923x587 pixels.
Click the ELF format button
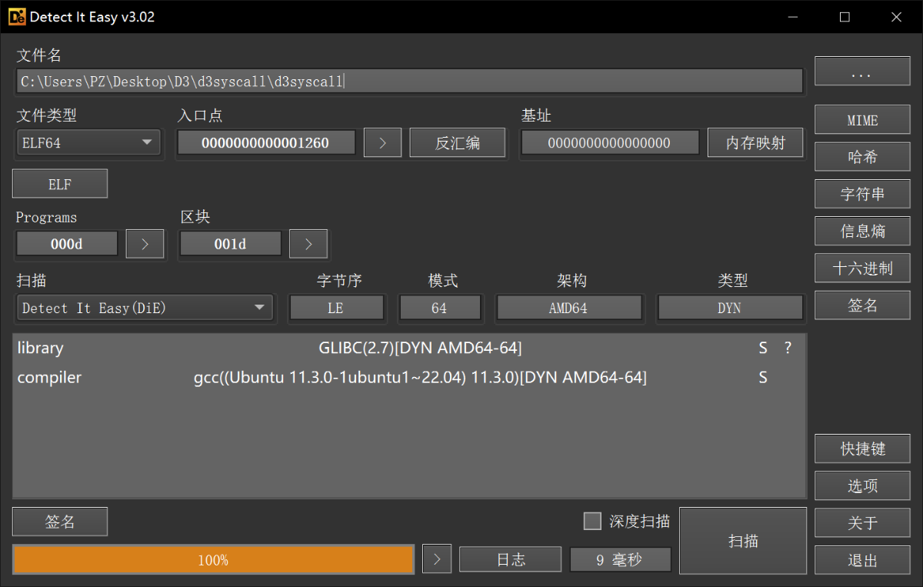click(60, 184)
